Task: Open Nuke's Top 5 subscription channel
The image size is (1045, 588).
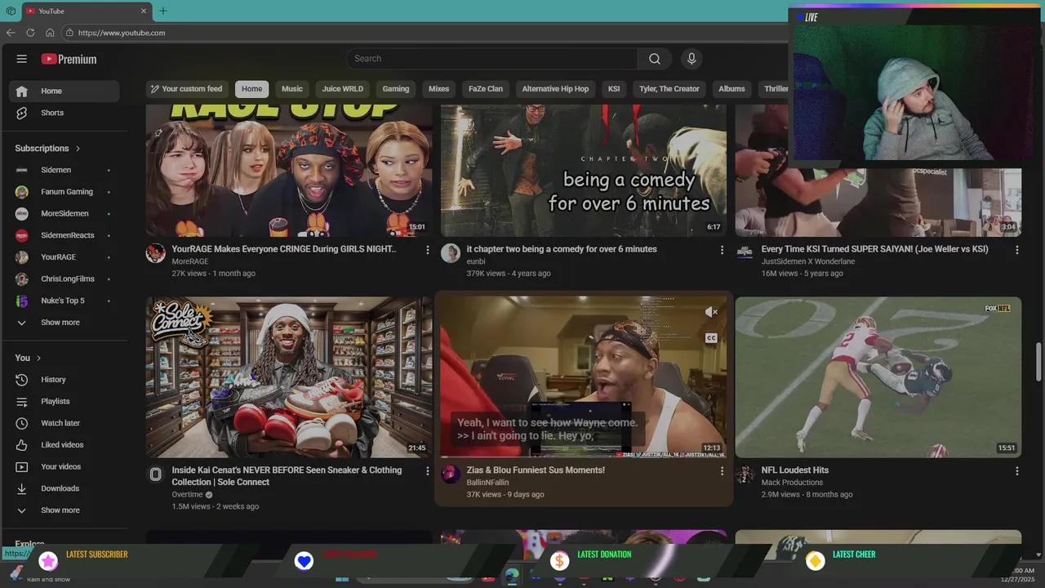Action: [64, 301]
